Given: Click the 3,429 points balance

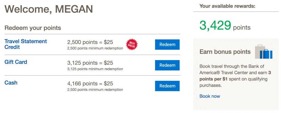Looking at the screenshot, I should point(225,26).
